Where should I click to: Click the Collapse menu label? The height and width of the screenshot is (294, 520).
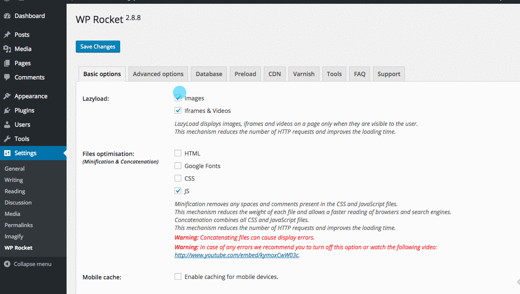click(x=33, y=264)
